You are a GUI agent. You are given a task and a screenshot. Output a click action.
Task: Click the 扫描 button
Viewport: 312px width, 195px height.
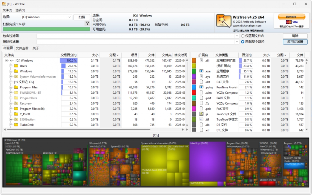(x=82, y=17)
